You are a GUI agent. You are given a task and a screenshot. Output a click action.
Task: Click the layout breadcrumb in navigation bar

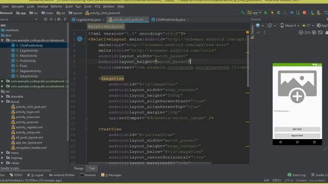pos(75,13)
